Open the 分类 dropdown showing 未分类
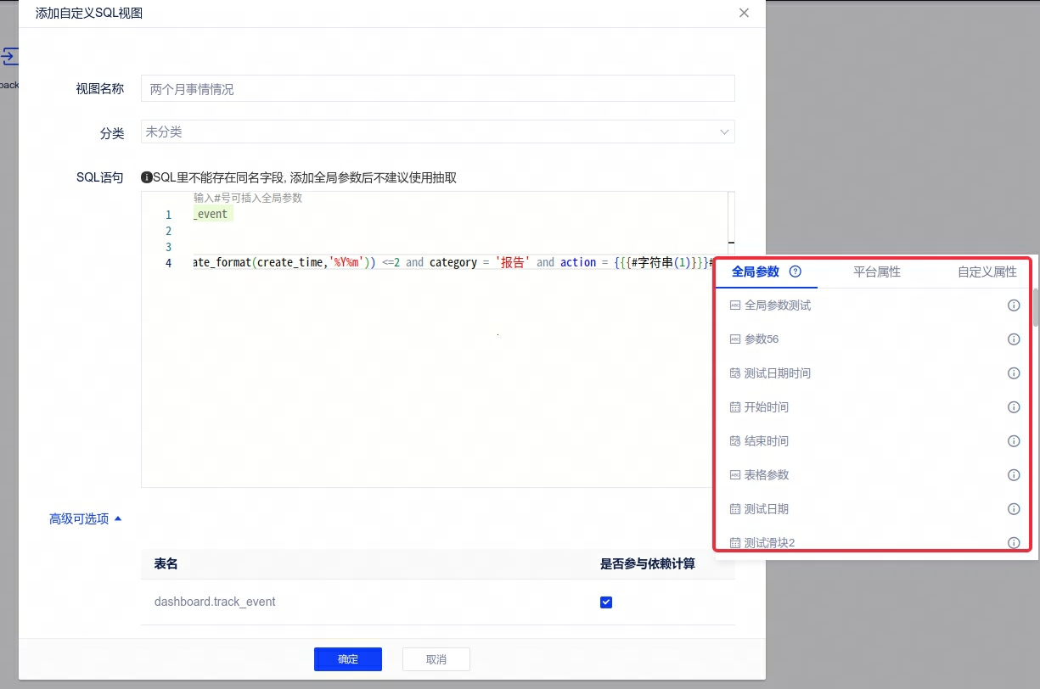 (437, 132)
